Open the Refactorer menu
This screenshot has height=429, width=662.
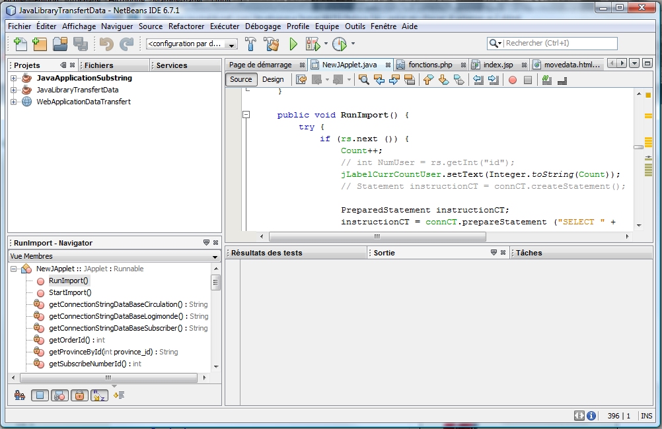point(186,26)
